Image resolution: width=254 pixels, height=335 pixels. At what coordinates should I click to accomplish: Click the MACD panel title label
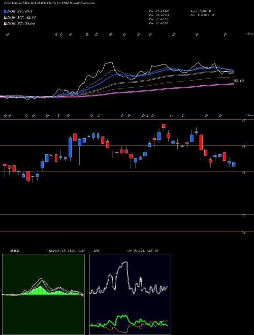(15, 250)
